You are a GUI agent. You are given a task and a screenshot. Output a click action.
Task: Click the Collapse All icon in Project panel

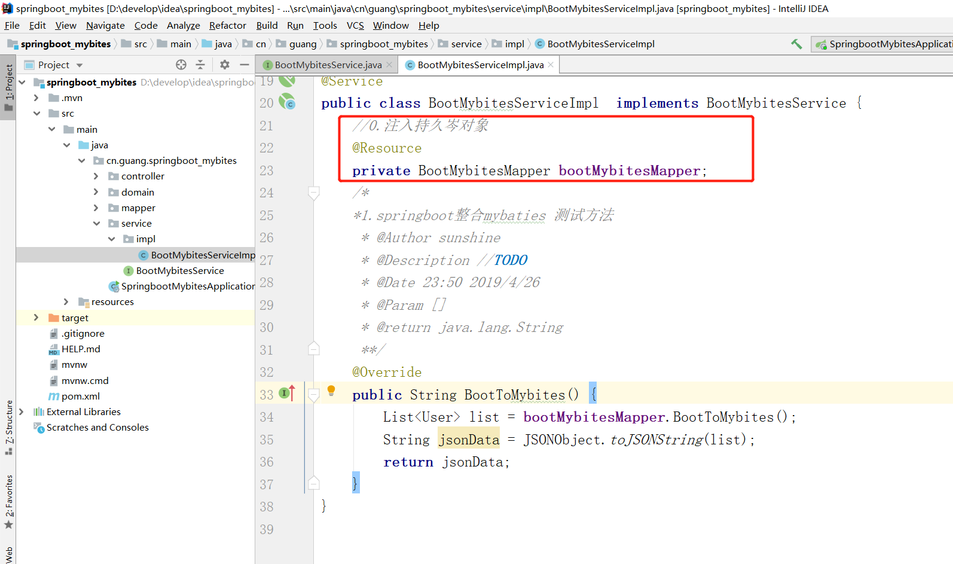(x=200, y=65)
